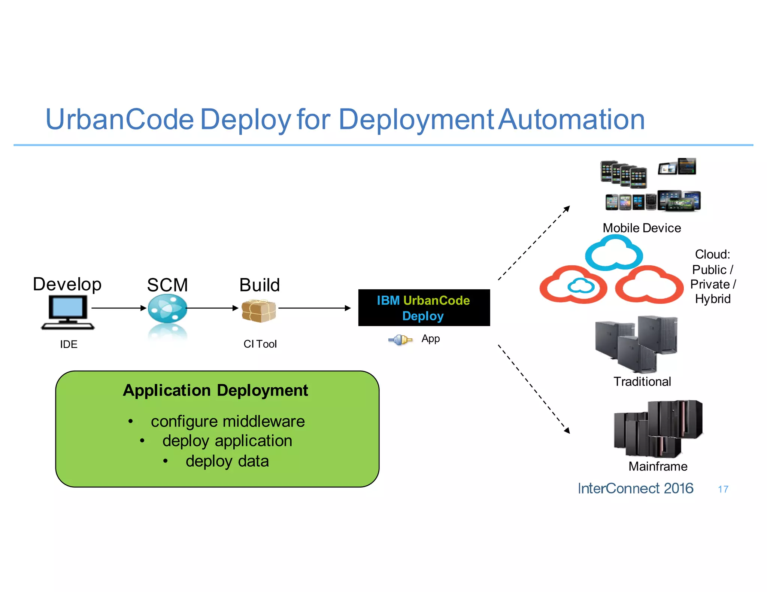
Task: Click the Traditional servers image
Action: 637,344
